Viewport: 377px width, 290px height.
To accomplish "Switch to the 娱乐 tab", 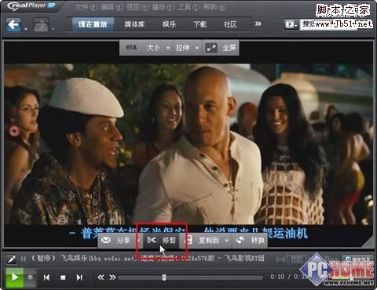I will point(169,24).
